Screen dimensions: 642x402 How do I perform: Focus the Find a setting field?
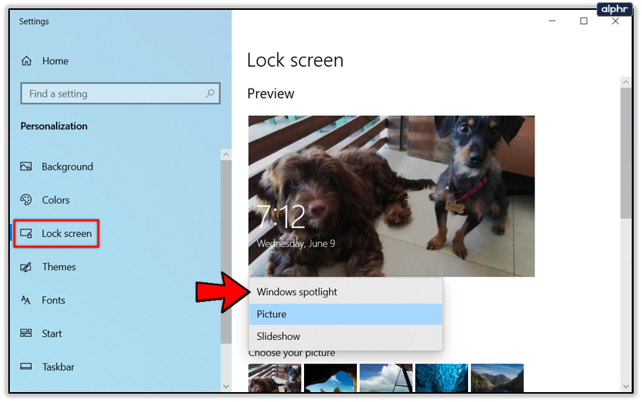(120, 93)
